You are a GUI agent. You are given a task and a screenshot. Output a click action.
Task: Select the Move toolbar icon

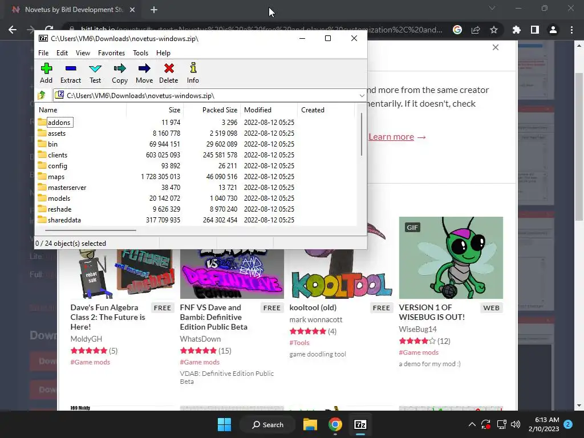(144, 73)
